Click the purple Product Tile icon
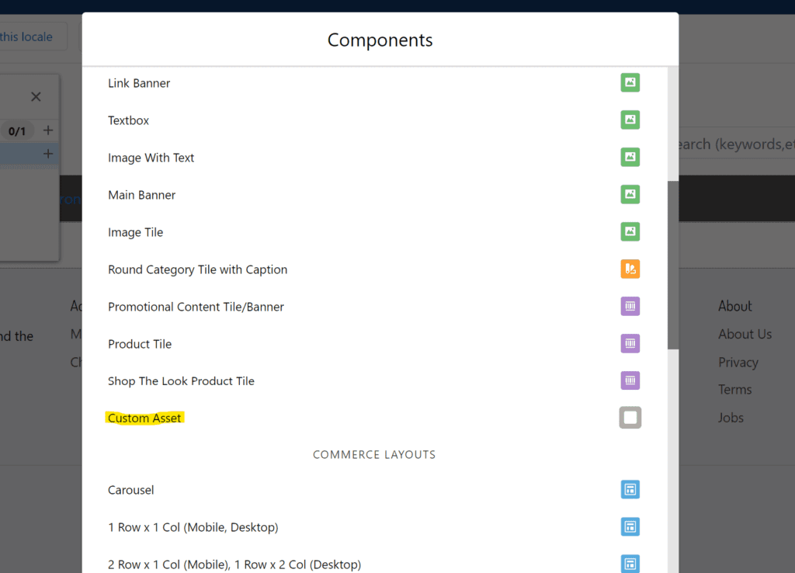This screenshot has width=795, height=573. coord(630,343)
